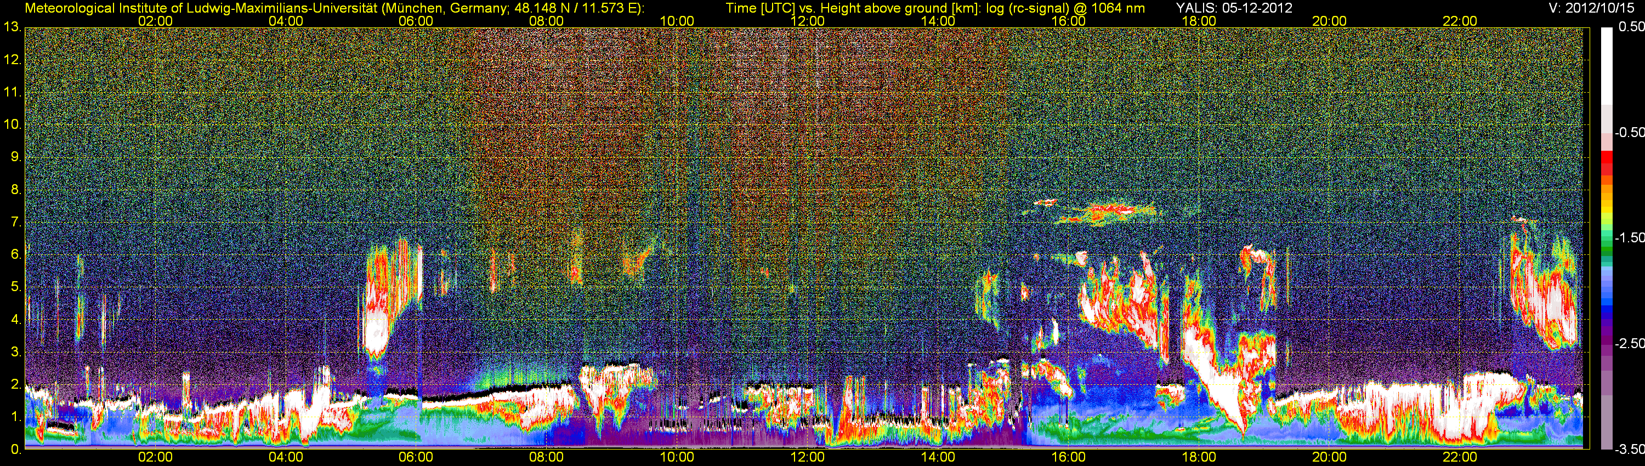Click the Meteorological Institute Ludwig-Maximilians-Universität title text
The width and height of the screenshot is (1645, 466).
point(334,8)
